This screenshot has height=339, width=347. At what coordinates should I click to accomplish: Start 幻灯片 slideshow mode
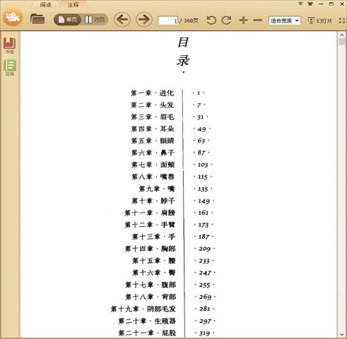coord(320,20)
